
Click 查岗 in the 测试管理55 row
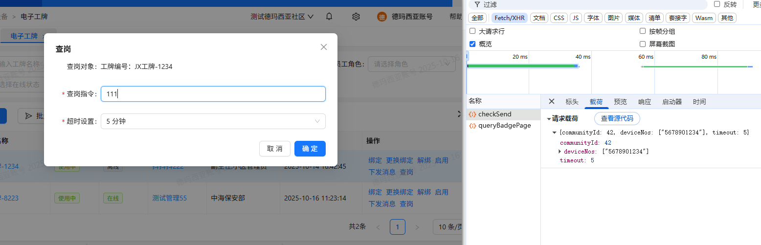tap(406, 204)
